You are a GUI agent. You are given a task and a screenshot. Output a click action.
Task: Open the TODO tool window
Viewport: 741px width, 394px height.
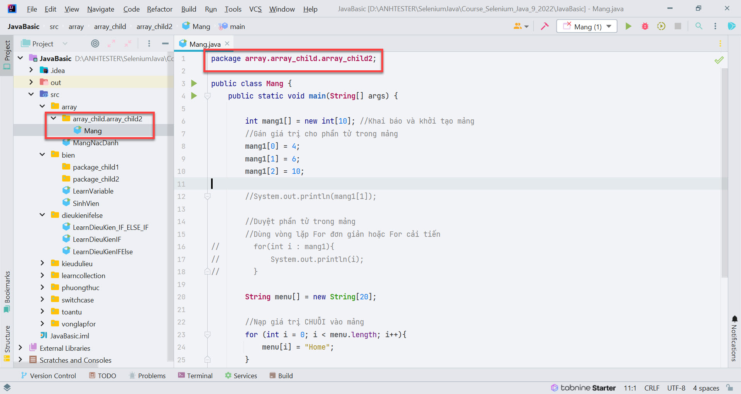tap(103, 375)
